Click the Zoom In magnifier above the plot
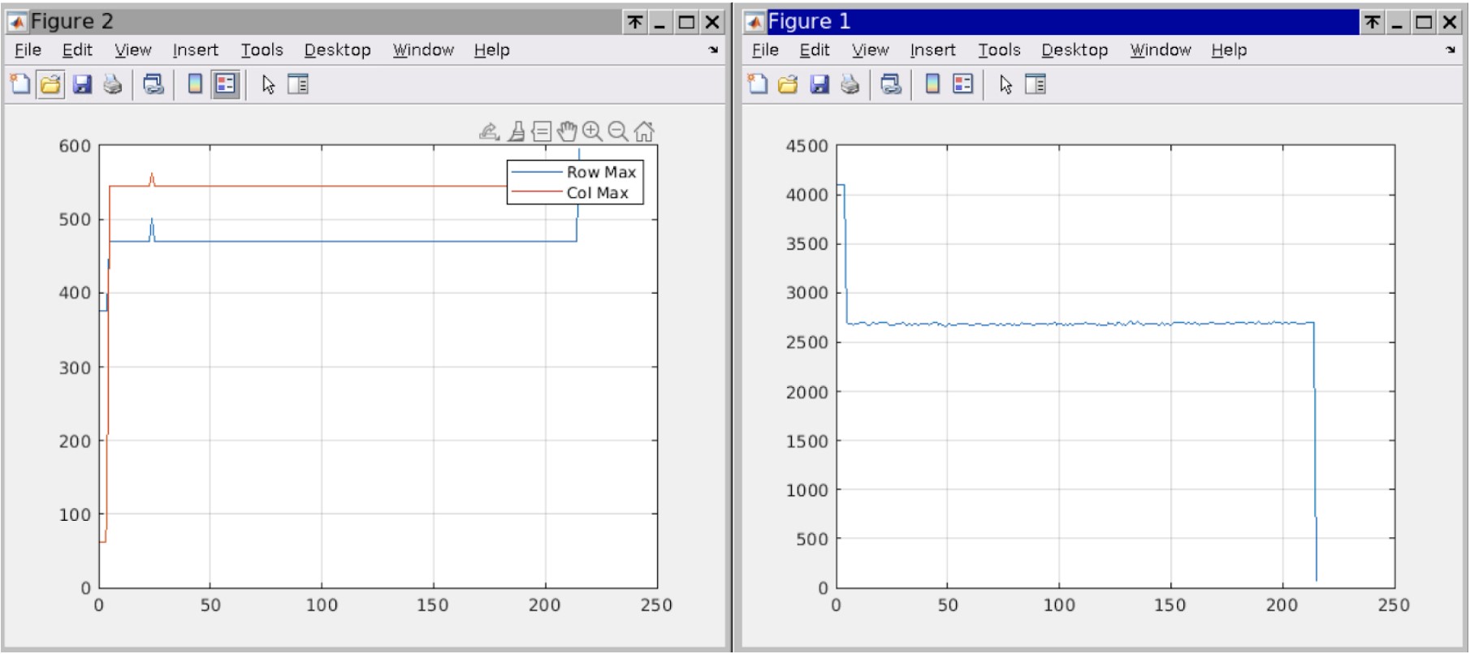This screenshot has width=1470, height=654. coord(592,131)
